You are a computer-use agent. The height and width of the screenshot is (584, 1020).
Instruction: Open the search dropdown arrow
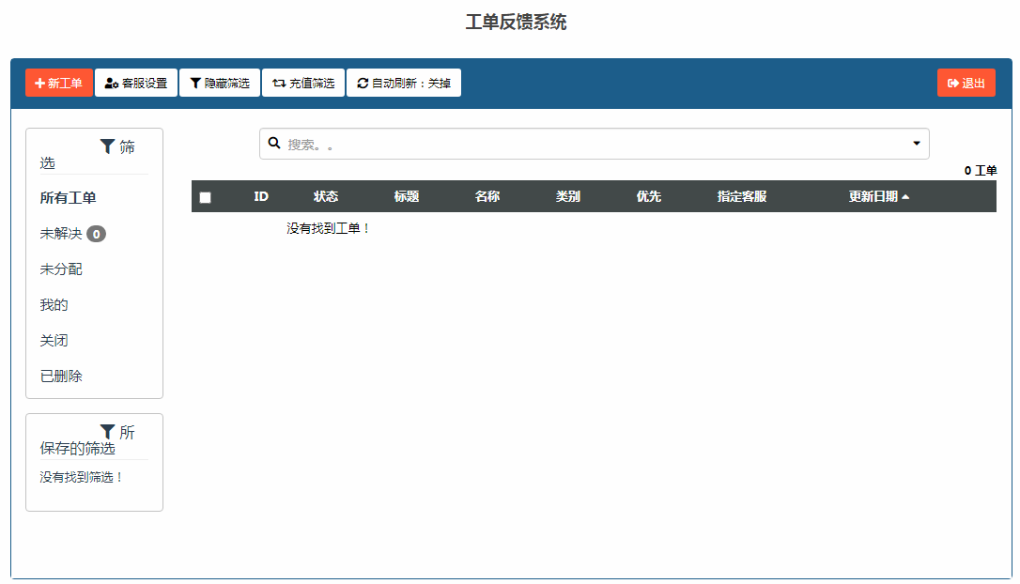(916, 143)
